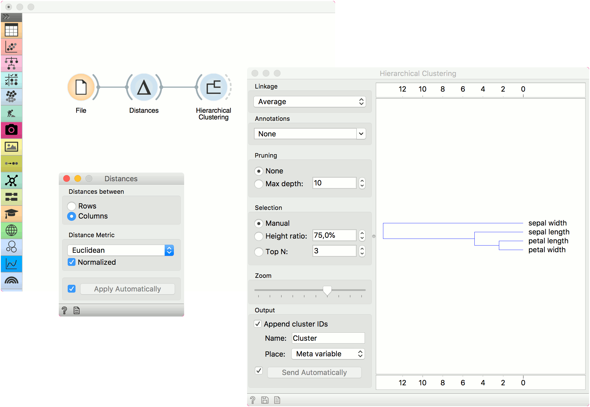The height and width of the screenshot is (407, 590).
Task: Click the Zoom slider handle
Action: pos(327,290)
